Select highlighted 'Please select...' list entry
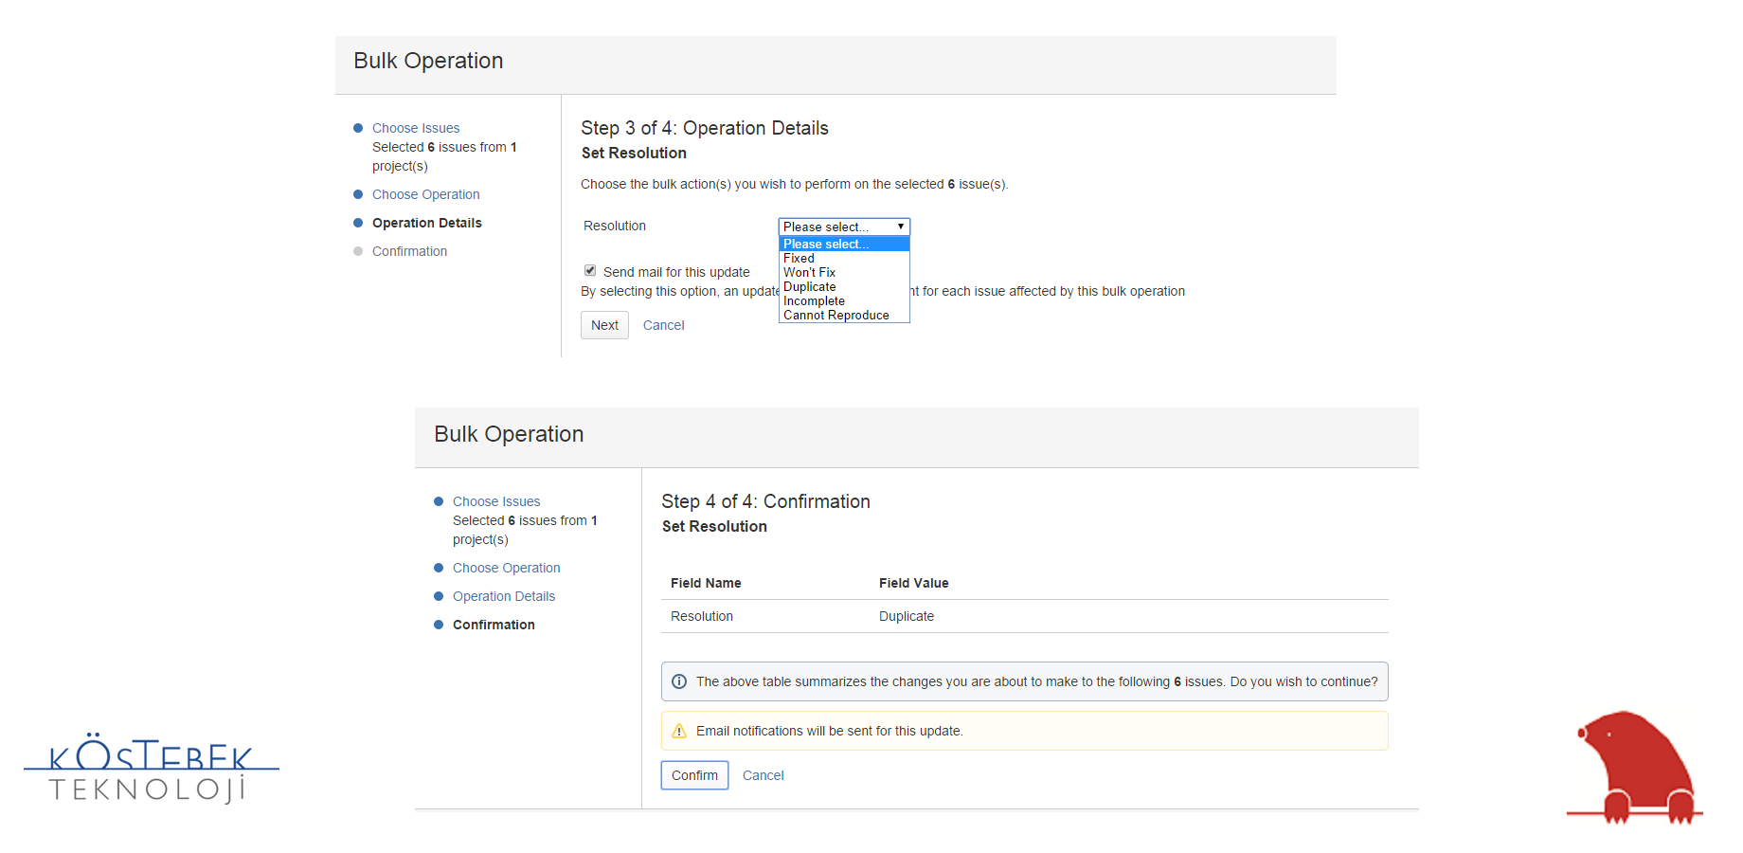The image size is (1743, 853). pos(844,244)
